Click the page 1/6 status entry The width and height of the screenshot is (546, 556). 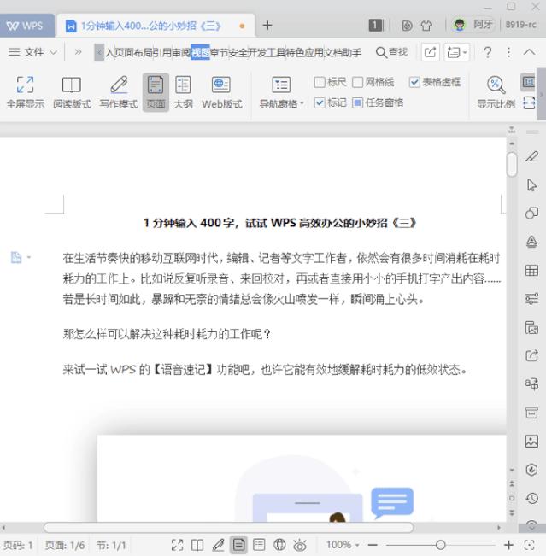click(65, 545)
